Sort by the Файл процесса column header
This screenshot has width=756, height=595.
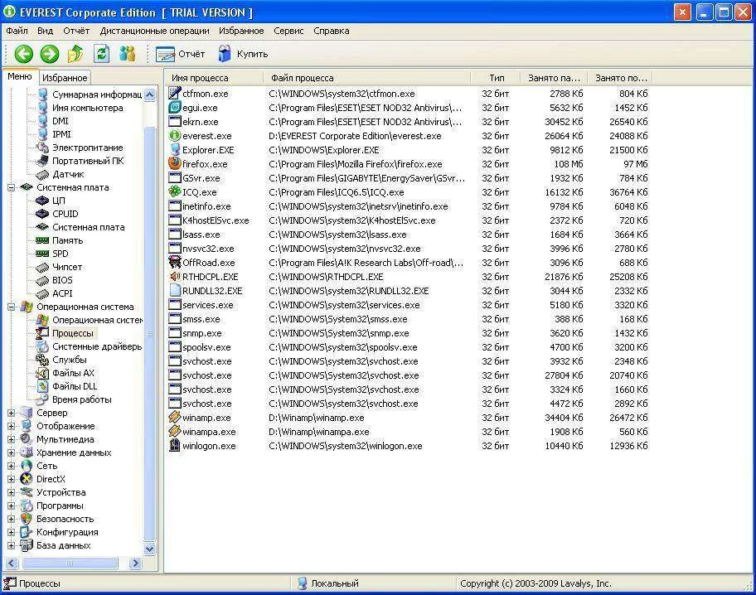coord(366,78)
